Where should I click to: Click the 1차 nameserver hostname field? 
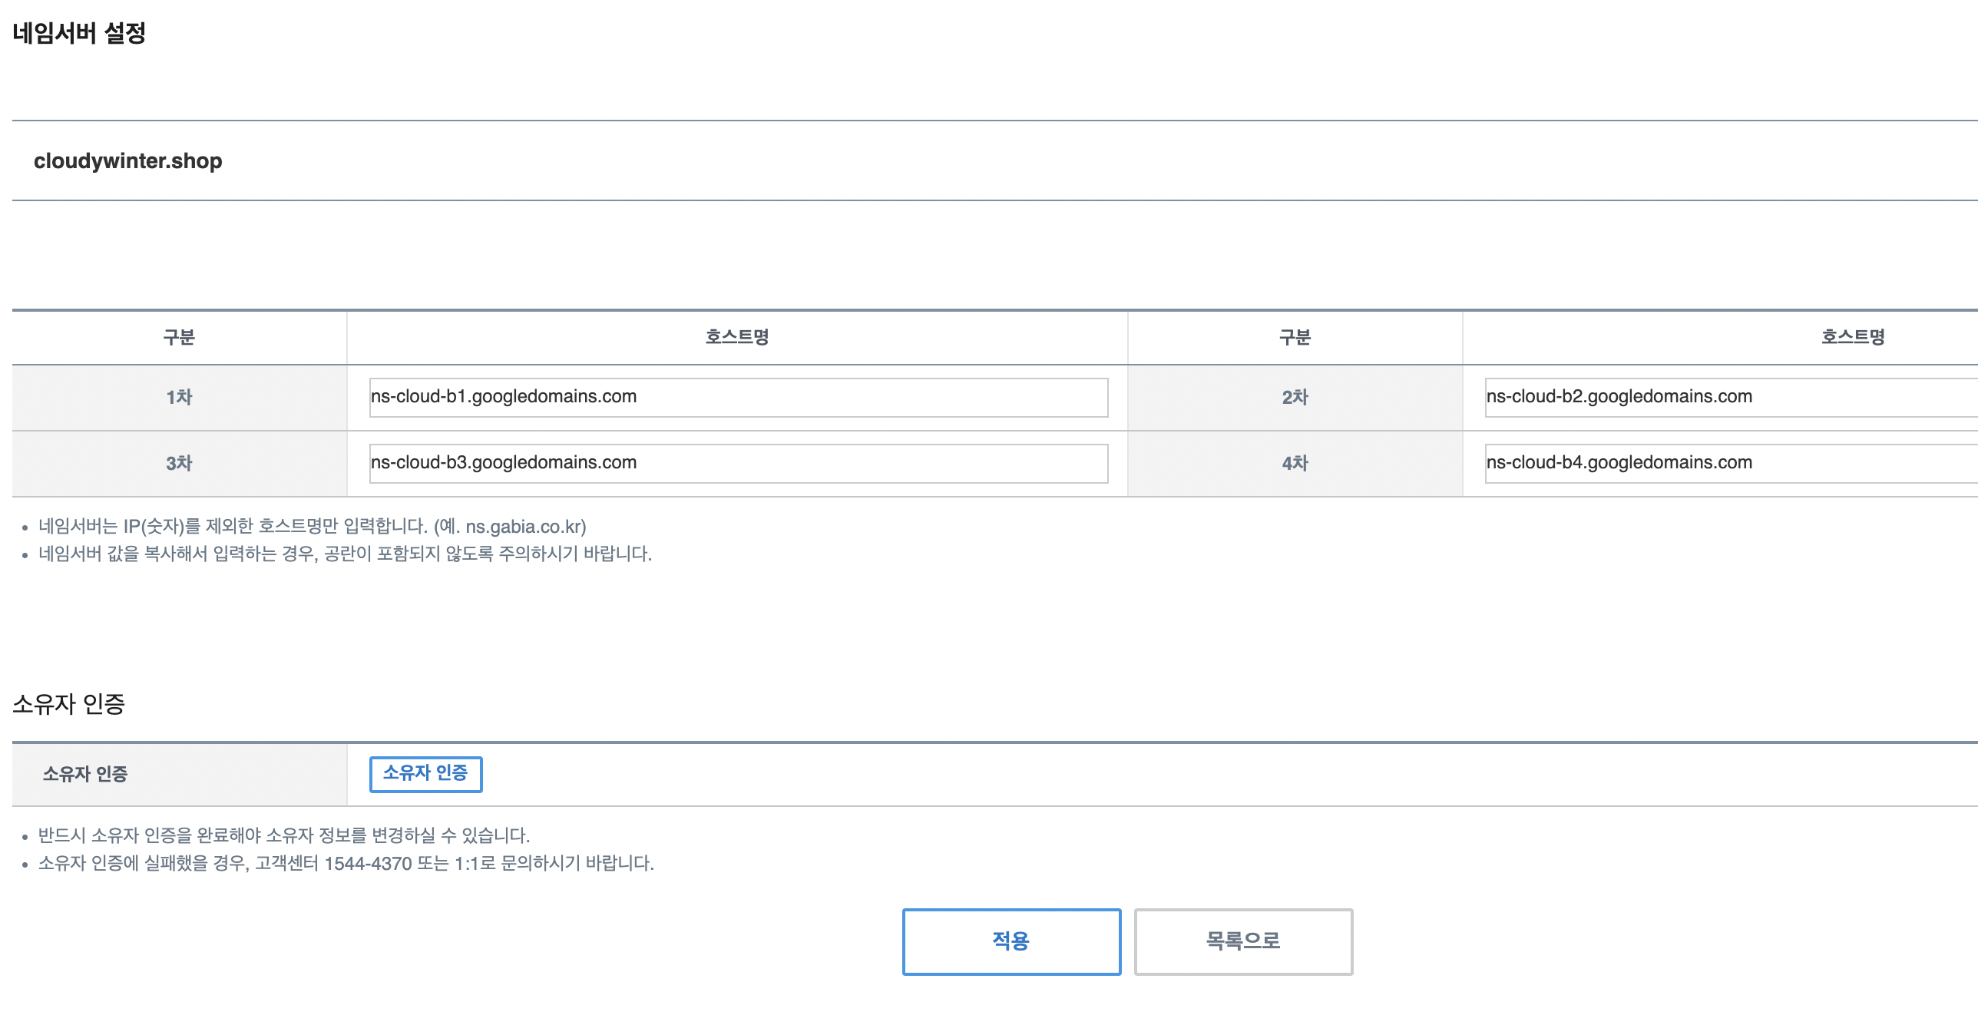738,397
